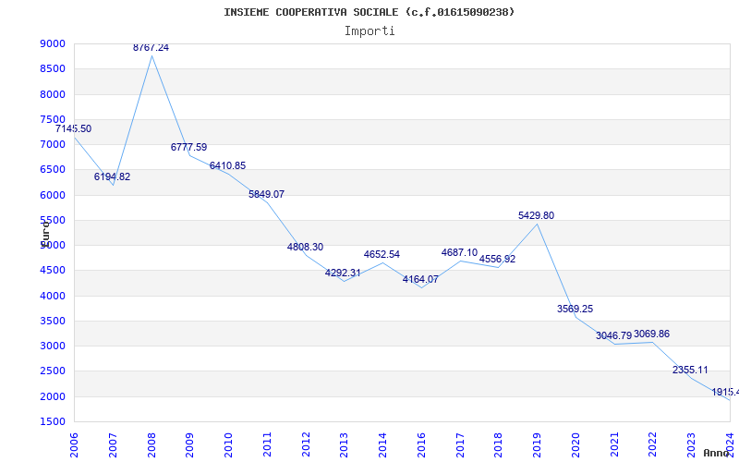Click the 3569.25 data label

click(x=575, y=310)
